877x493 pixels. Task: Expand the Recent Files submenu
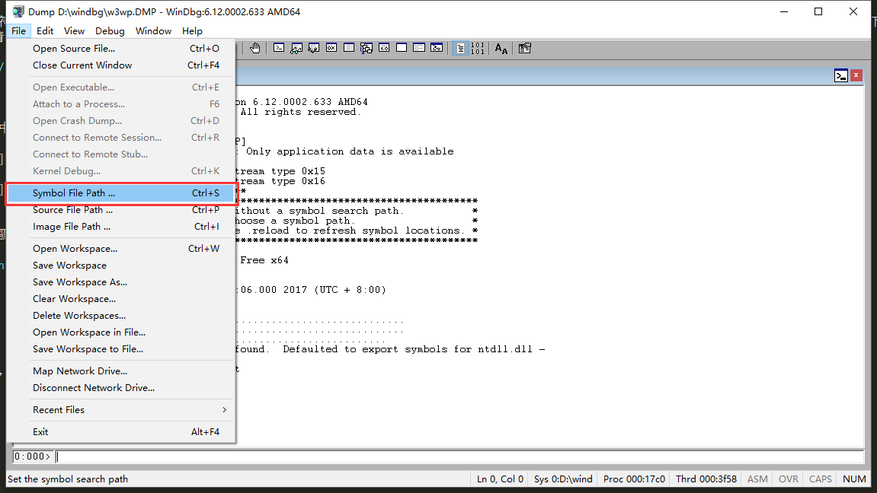121,410
